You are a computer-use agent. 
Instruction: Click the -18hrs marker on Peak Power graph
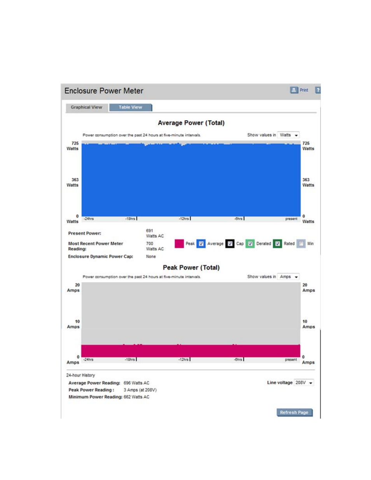(x=130, y=360)
